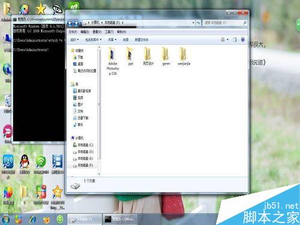
Task: Open Internet Explorer from the taskbar
Action: (33, 220)
